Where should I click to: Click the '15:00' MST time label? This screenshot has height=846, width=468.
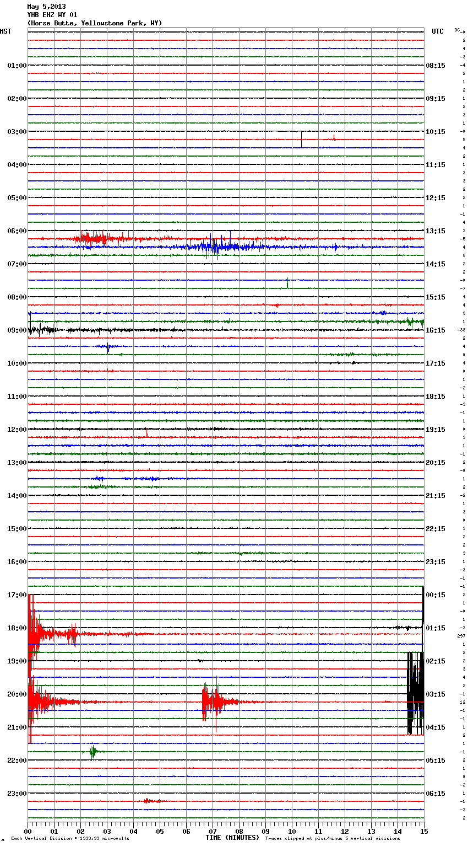(17, 529)
